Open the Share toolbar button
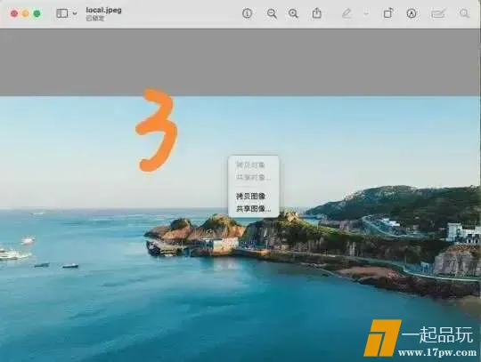Screen dimensions: 481x362 pyautogui.click(x=316, y=13)
